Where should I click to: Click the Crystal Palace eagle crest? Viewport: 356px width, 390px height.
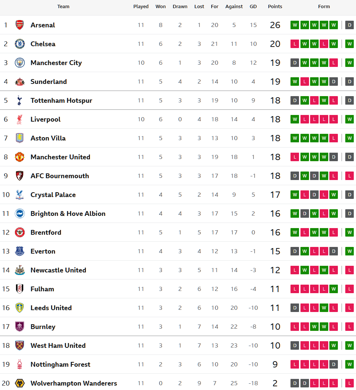(20, 195)
